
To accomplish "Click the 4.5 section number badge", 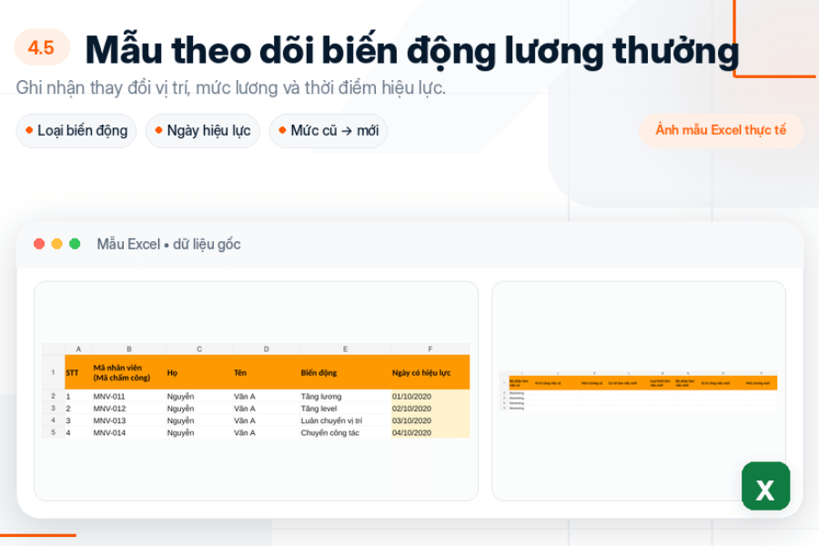I will (x=41, y=47).
